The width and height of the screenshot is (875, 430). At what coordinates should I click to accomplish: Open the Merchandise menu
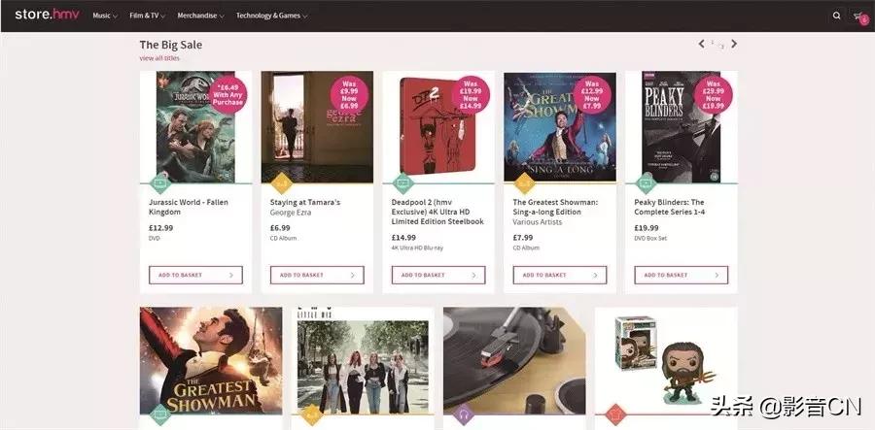click(200, 16)
